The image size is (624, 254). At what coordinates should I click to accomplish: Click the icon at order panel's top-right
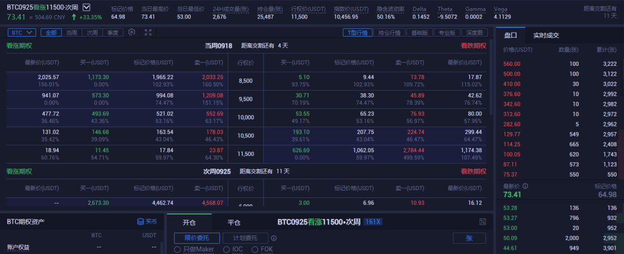[x=483, y=222]
